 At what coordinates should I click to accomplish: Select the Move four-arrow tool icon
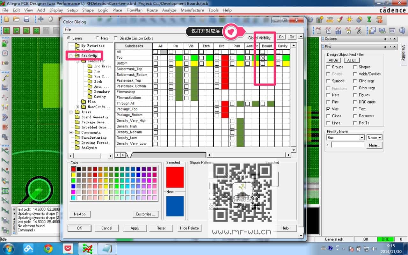(x=41, y=19)
